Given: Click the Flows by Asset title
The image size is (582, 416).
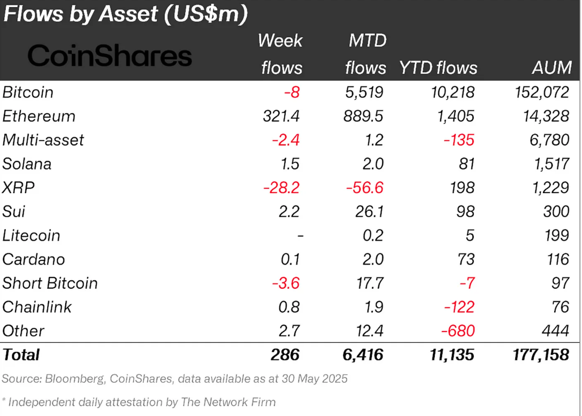Looking at the screenshot, I should (x=126, y=14).
